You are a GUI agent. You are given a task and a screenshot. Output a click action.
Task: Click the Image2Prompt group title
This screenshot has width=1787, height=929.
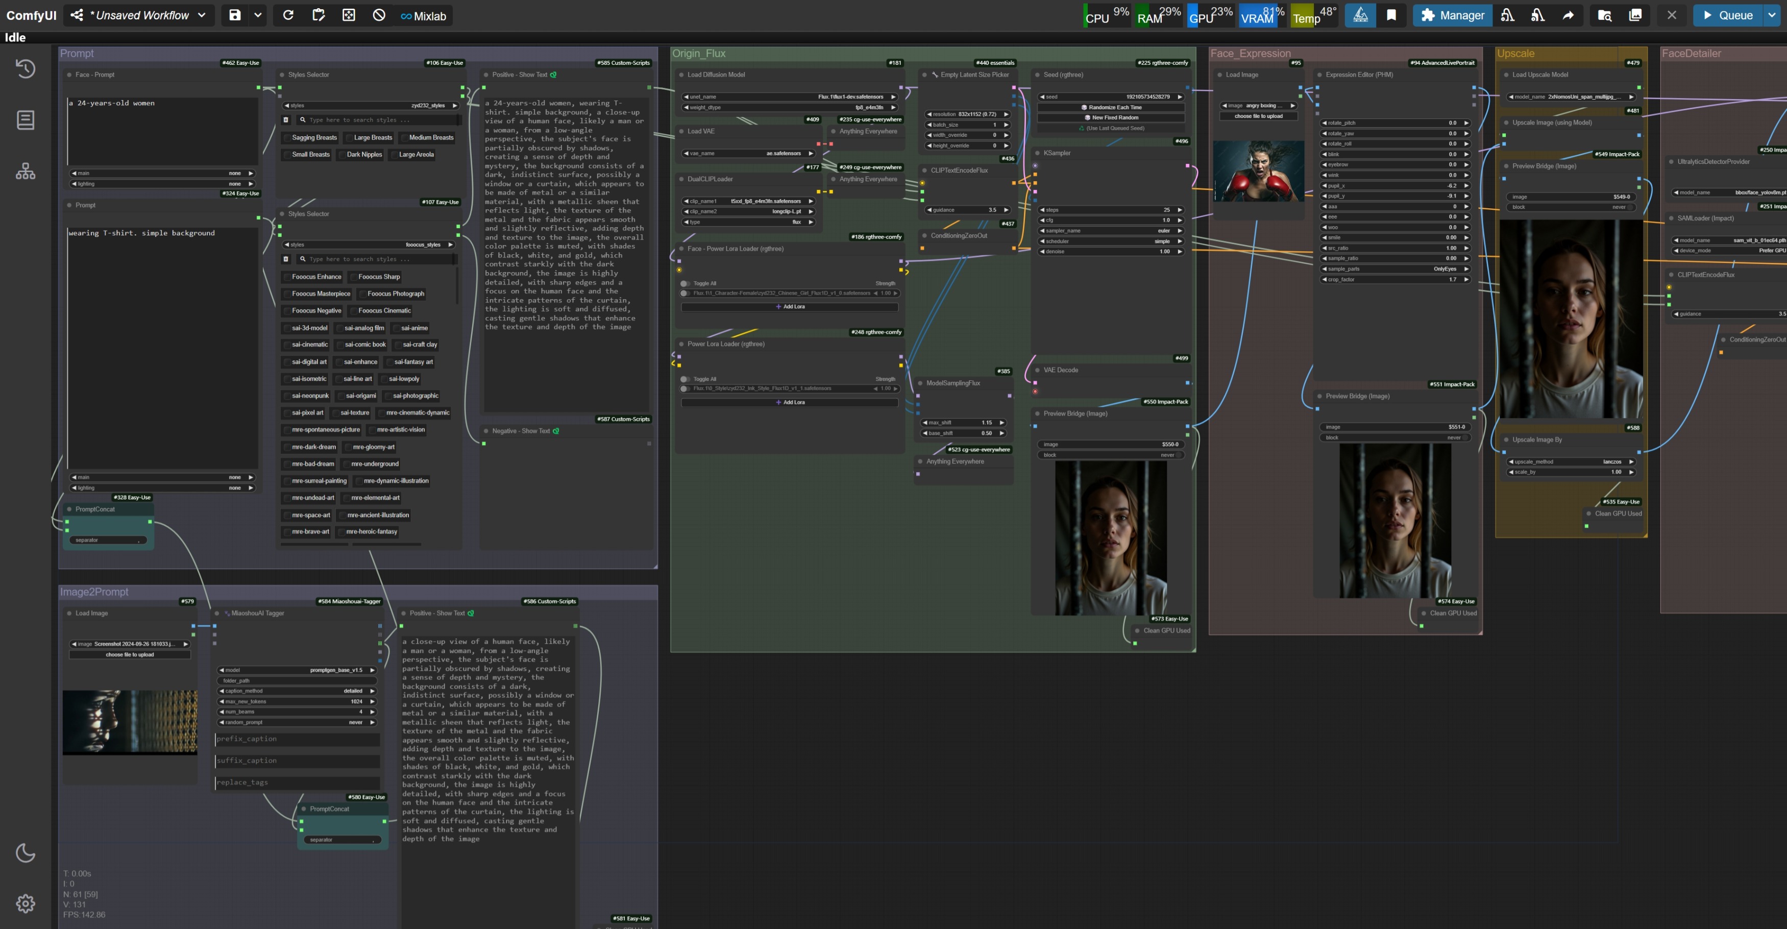tap(94, 592)
